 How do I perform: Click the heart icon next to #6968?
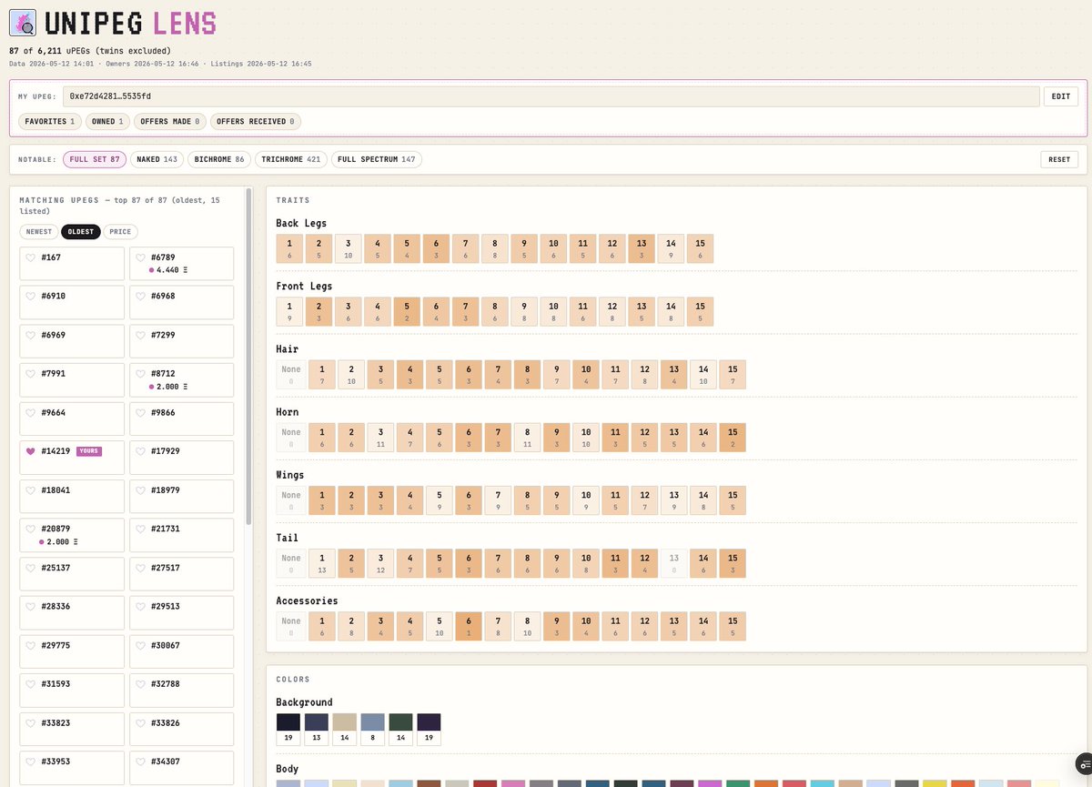pos(140,297)
